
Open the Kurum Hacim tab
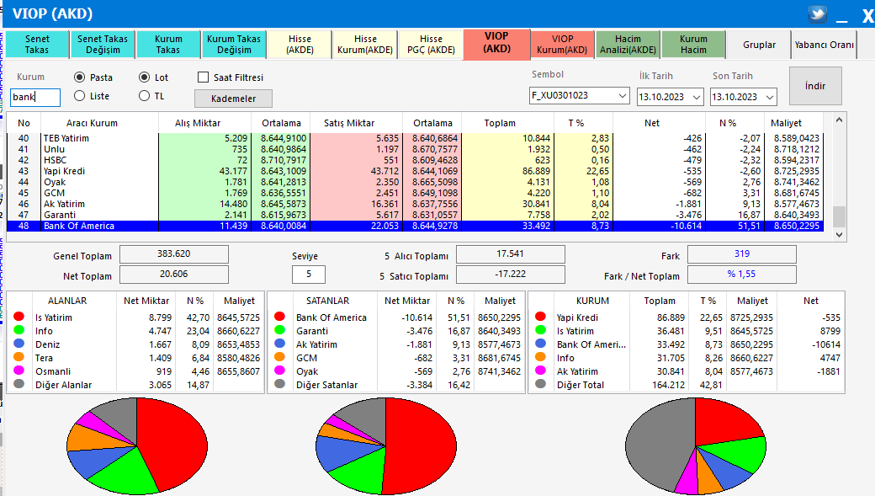coord(693,44)
